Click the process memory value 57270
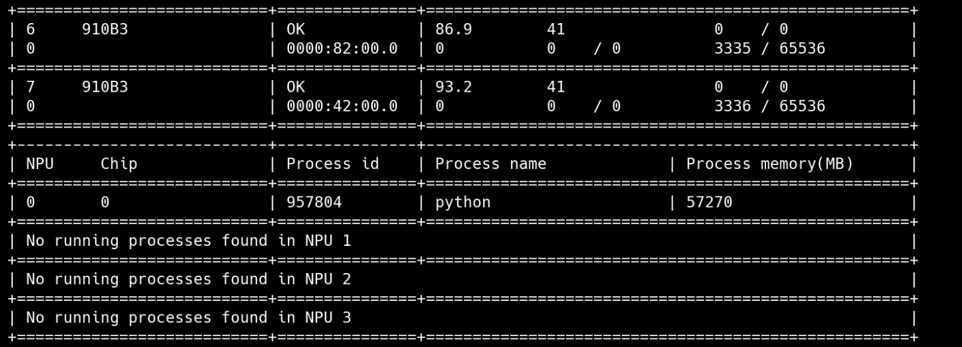 (709, 202)
